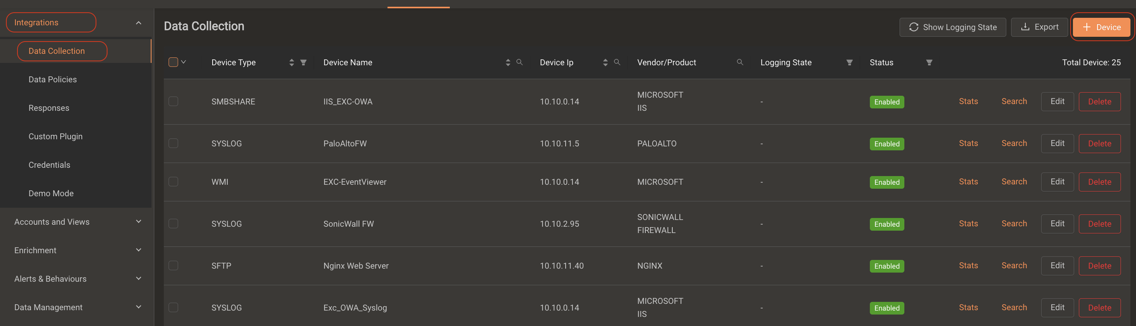
Task: Open the dropdown arrow beside the header checkbox
Action: click(x=184, y=62)
